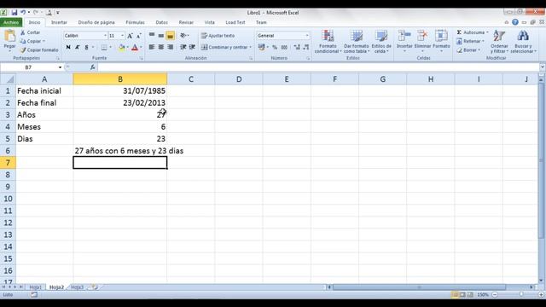Switch to the Vista tab

(209, 22)
